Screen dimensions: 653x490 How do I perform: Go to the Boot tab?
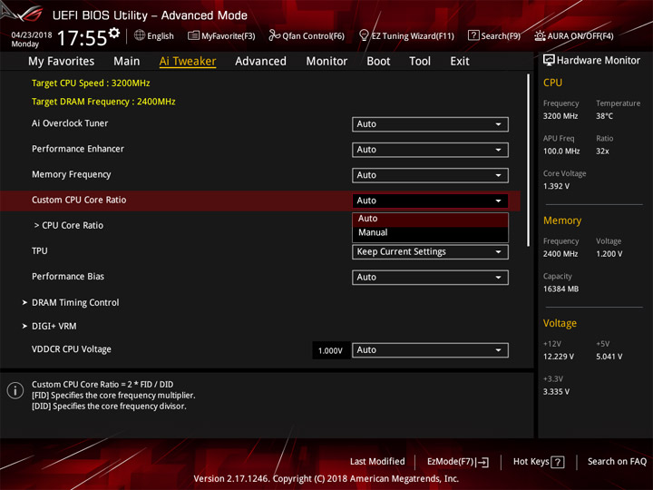pyautogui.click(x=378, y=62)
